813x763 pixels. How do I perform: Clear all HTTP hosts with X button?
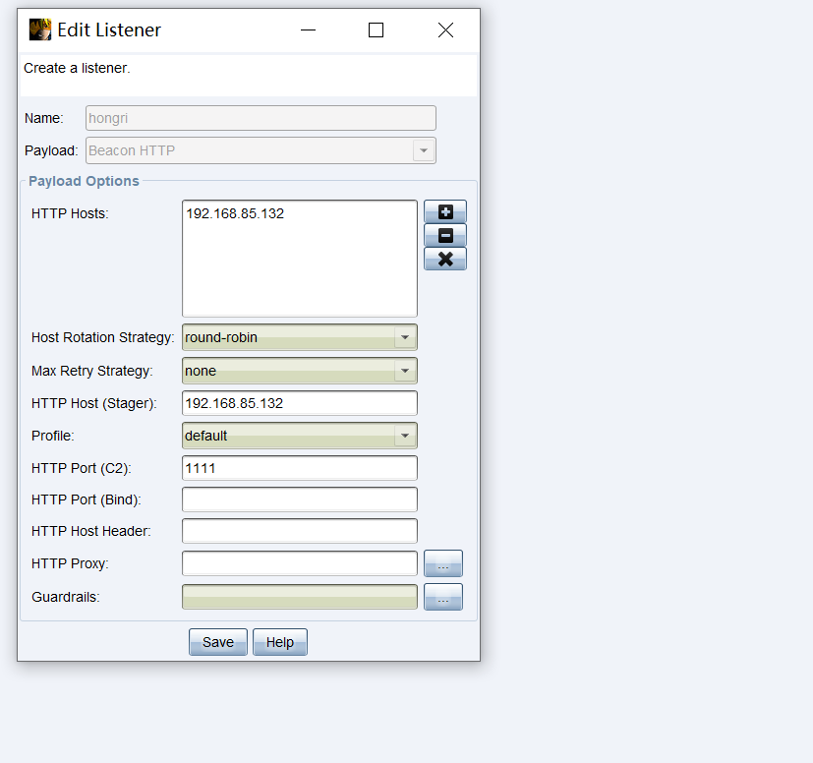point(445,259)
